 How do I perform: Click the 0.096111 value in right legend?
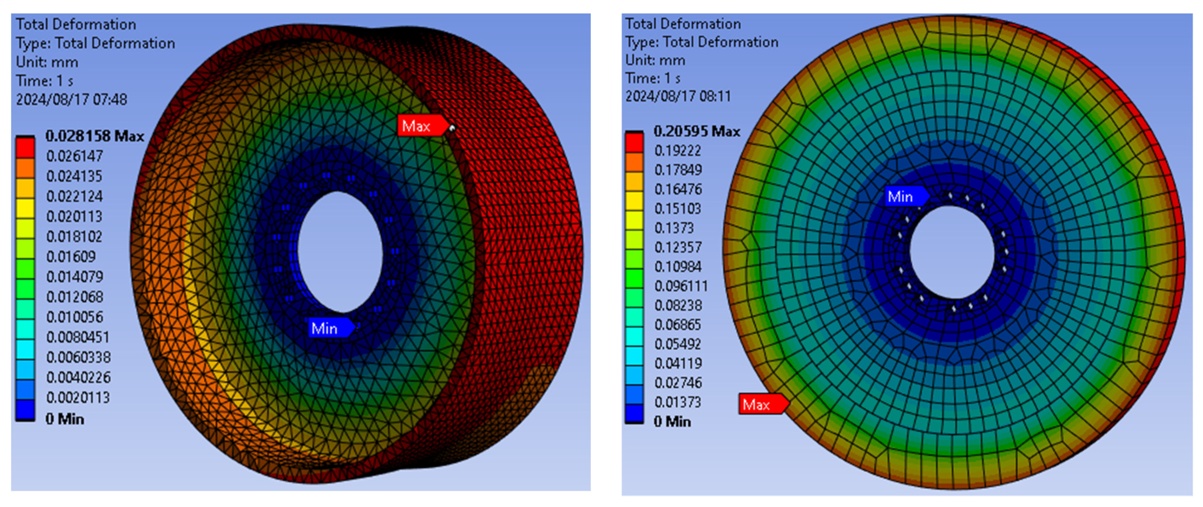coord(681,286)
